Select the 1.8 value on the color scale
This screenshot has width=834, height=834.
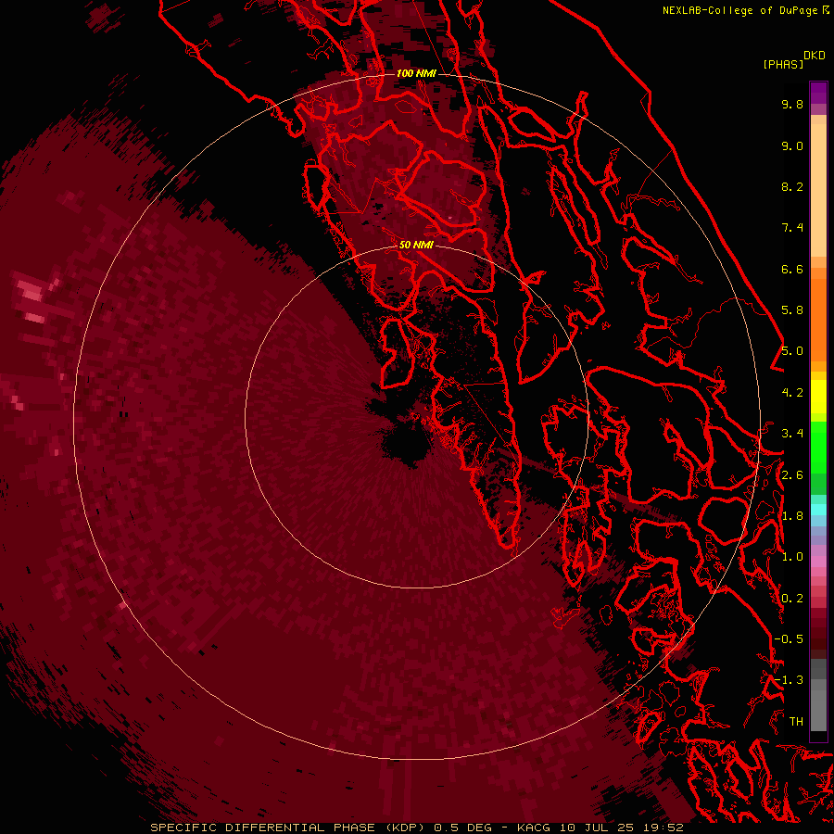792,516
